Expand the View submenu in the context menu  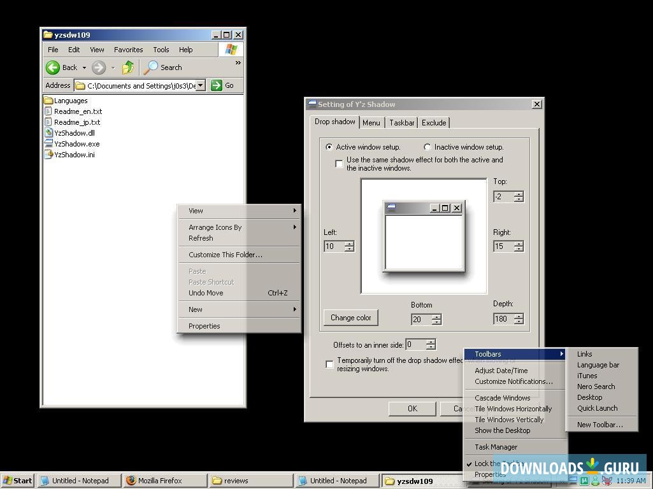click(196, 210)
